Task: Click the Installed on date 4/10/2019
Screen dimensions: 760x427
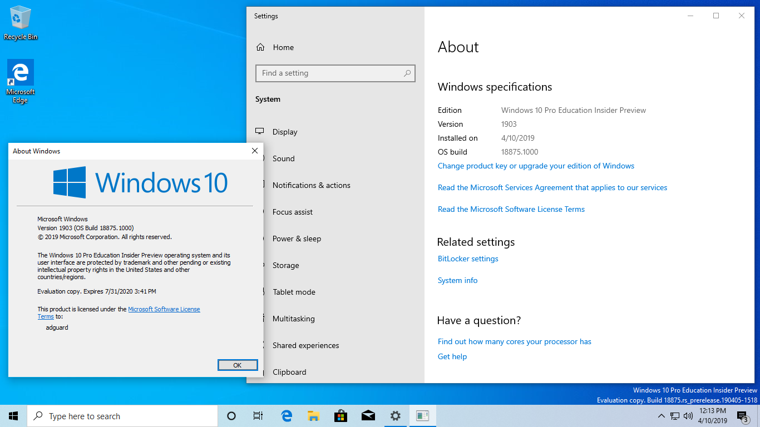Action: point(518,138)
